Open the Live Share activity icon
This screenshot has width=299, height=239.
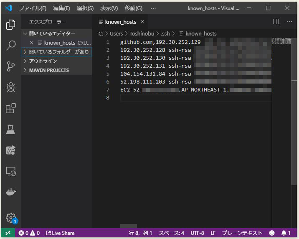point(11,150)
